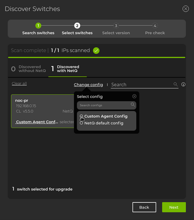
Task: Click step 4 Pre check circle
Action: [x=155, y=26]
